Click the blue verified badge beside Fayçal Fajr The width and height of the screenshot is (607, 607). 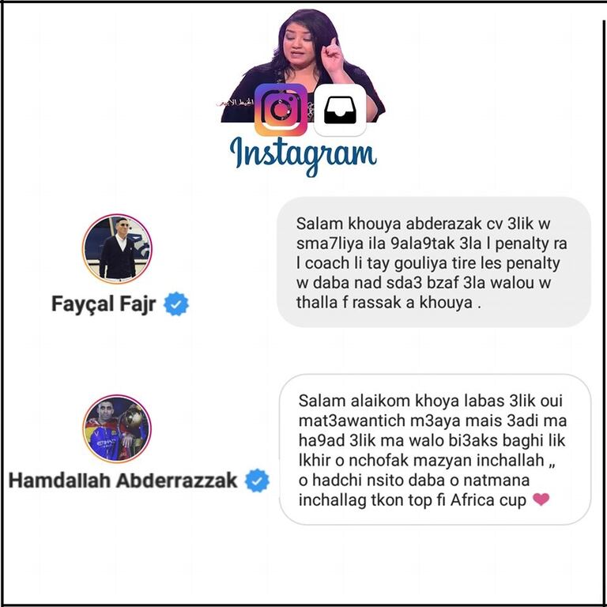click(176, 303)
